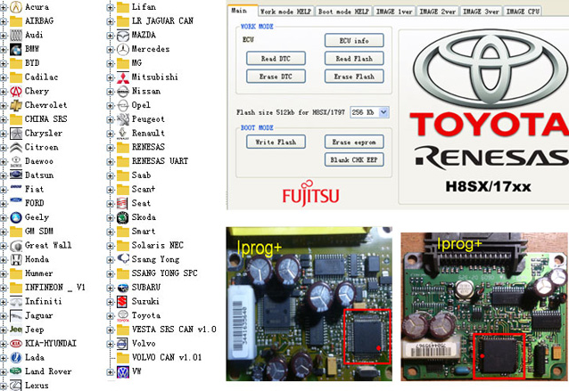Expand the LR JAGUAR CAN node
Screen dimensions: 569x391
[111, 21]
